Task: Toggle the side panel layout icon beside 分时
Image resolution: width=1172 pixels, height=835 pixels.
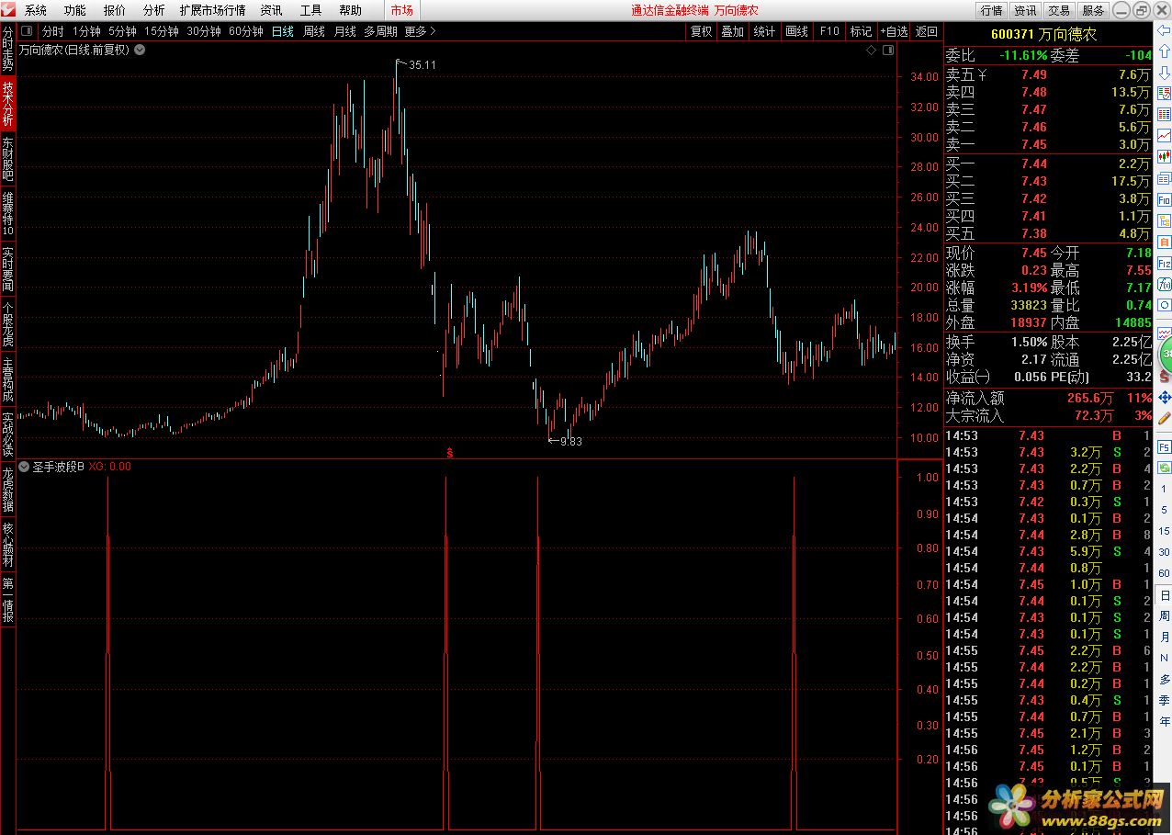Action: (x=27, y=31)
